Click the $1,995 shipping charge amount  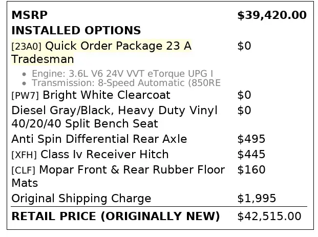click(257, 199)
